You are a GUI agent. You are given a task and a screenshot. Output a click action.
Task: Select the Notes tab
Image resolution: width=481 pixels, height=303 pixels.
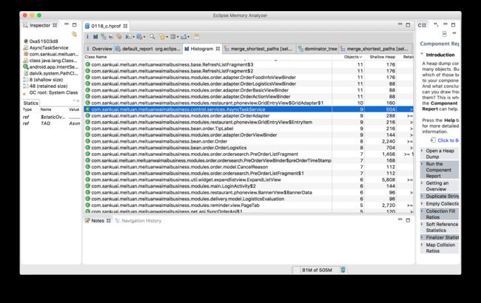point(98,220)
